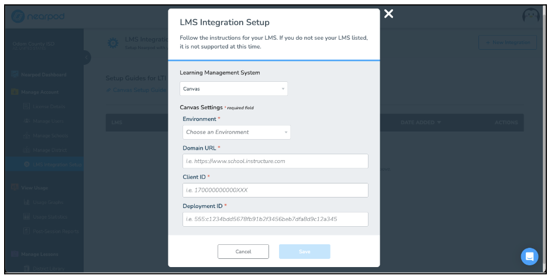Click the Manage Lessons section icon
Image resolution: width=551 pixels, height=277 pixels.
[x=15, y=254]
